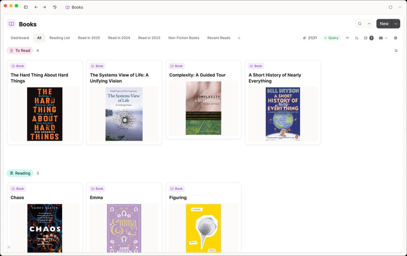Open the grouping icon with badge 1

pos(369,38)
